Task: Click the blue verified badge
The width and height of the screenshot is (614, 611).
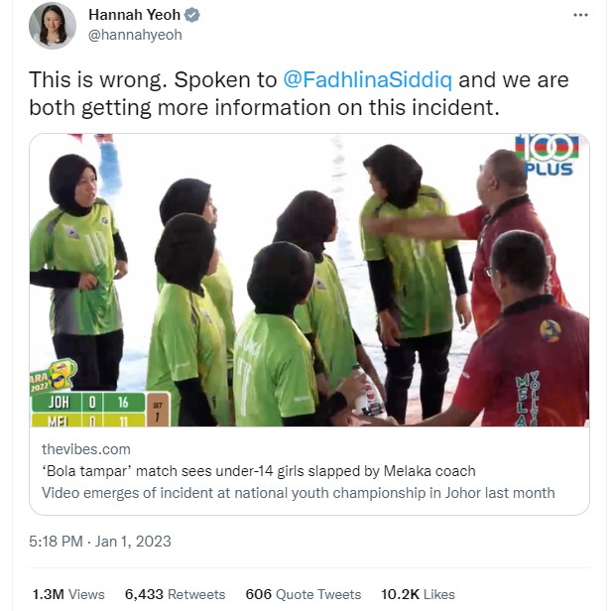Action: [x=191, y=15]
